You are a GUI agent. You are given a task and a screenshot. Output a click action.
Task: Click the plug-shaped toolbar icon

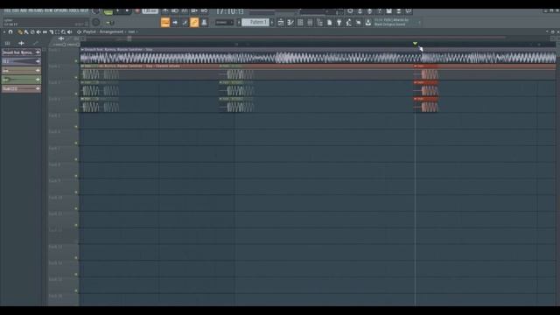pos(339,23)
